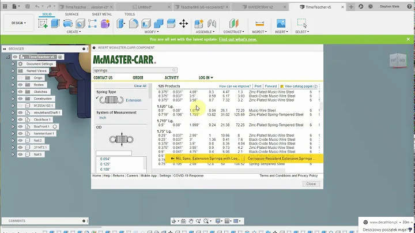The image size is (415, 233).
Task: Toggle visibility of Sketches folder
Action: tap(20, 92)
